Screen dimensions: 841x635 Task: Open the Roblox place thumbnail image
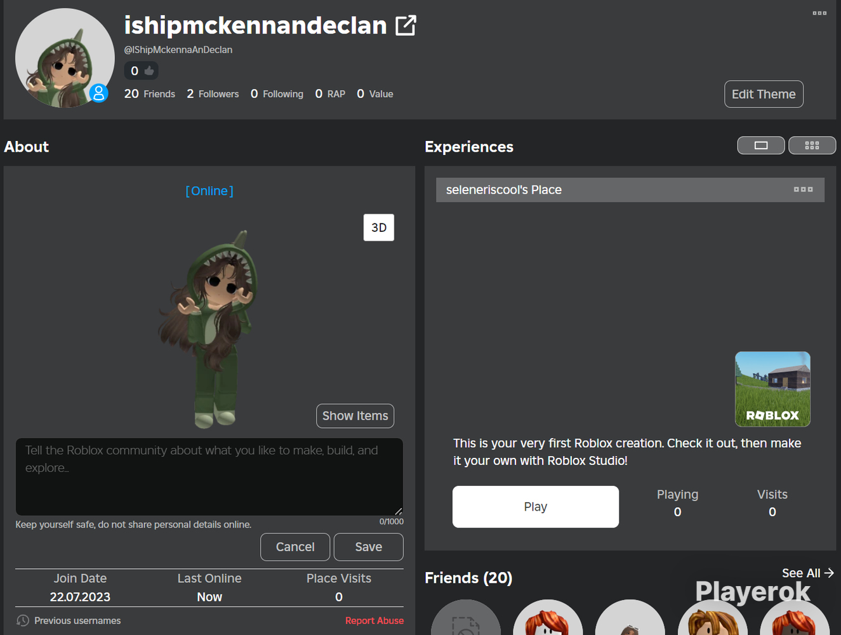[772, 389]
